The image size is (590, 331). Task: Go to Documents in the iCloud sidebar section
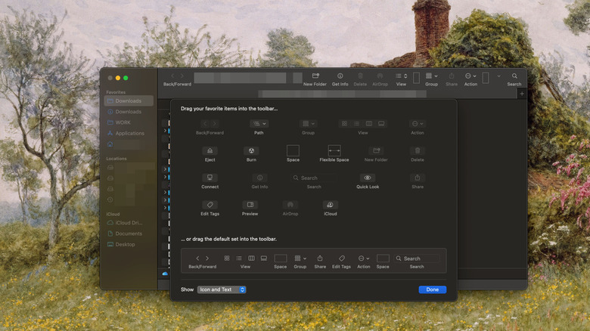click(129, 234)
